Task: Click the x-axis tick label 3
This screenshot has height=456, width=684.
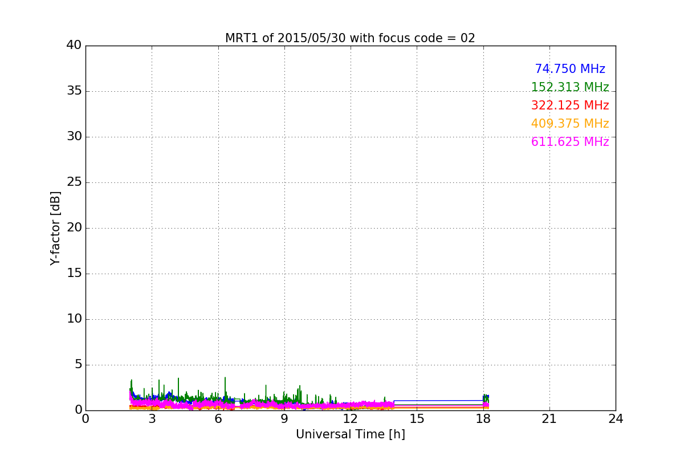Action: click(152, 419)
